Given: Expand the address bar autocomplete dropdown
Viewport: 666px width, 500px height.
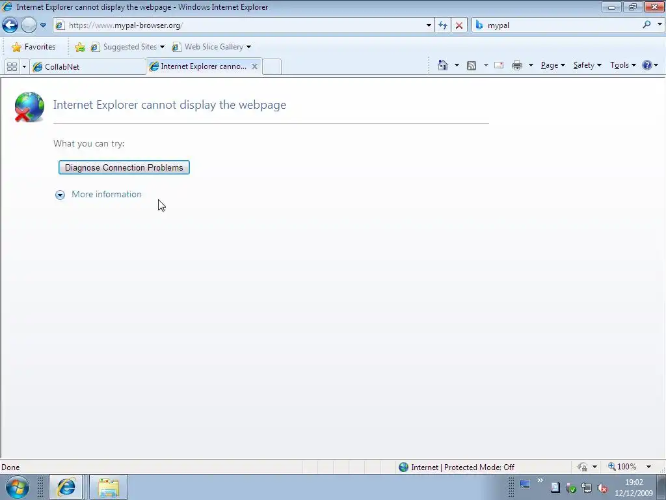Looking at the screenshot, I should [x=429, y=25].
